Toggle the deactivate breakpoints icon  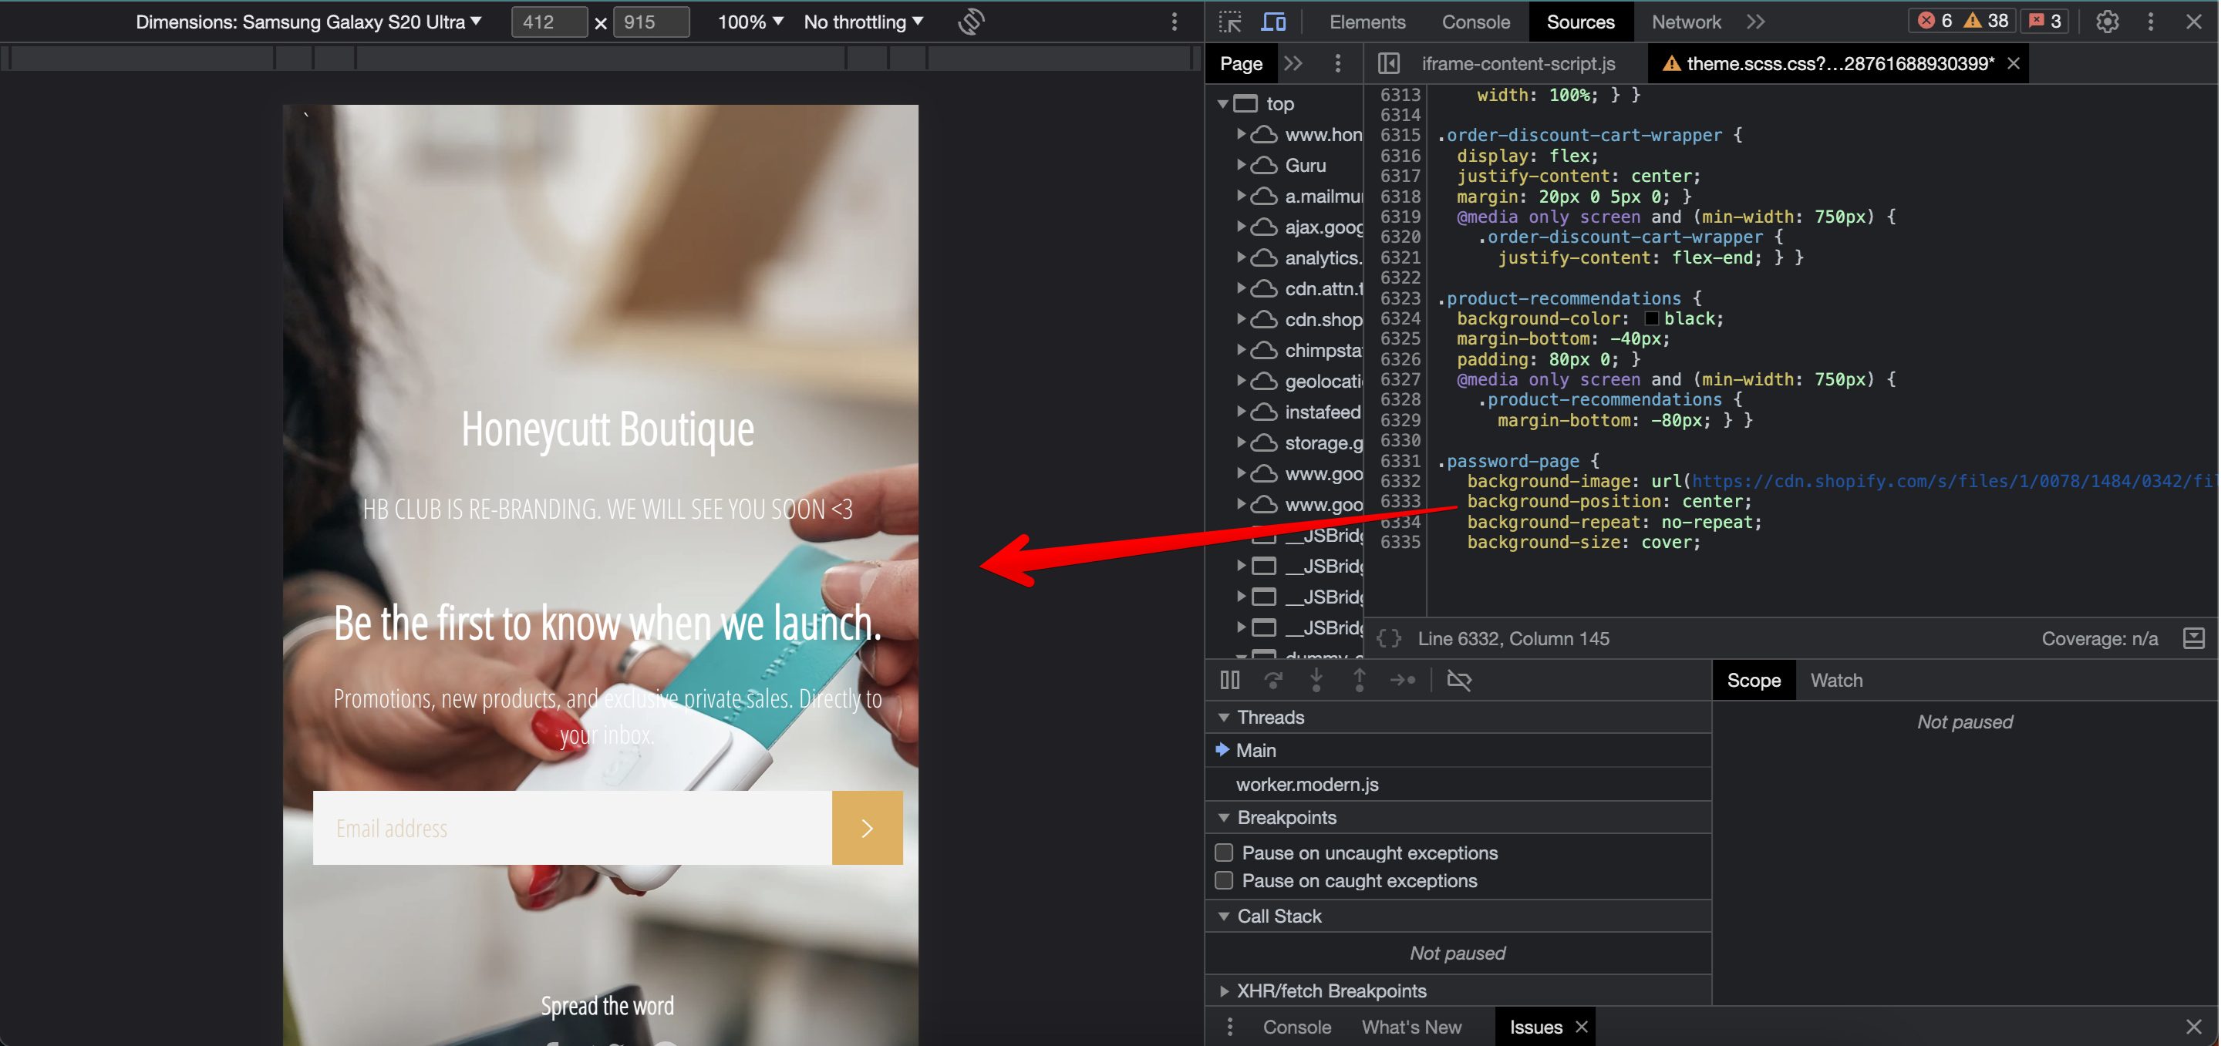pos(1459,680)
